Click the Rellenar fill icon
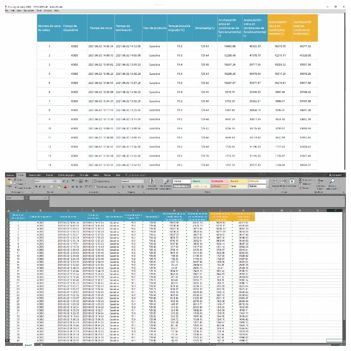This screenshot has height=351, width=351. click(x=301, y=184)
